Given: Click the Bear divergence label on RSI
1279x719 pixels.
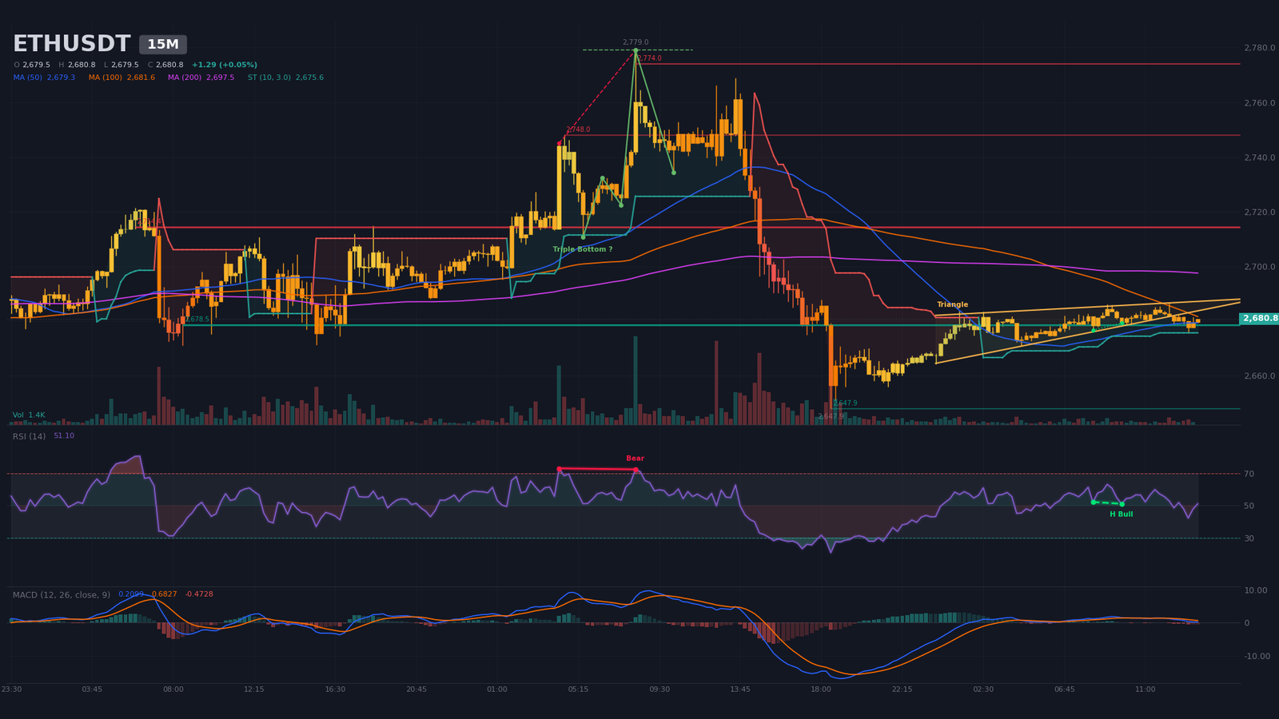Looking at the screenshot, I should (635, 459).
